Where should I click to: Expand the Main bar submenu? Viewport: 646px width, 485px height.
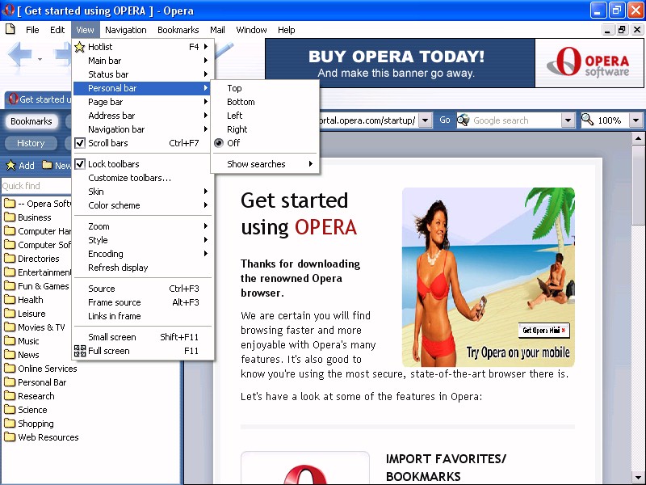pyautogui.click(x=143, y=61)
